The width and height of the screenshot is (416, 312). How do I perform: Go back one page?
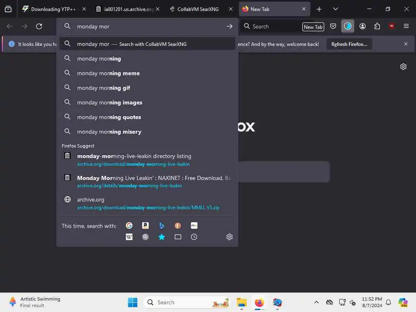coord(10,26)
